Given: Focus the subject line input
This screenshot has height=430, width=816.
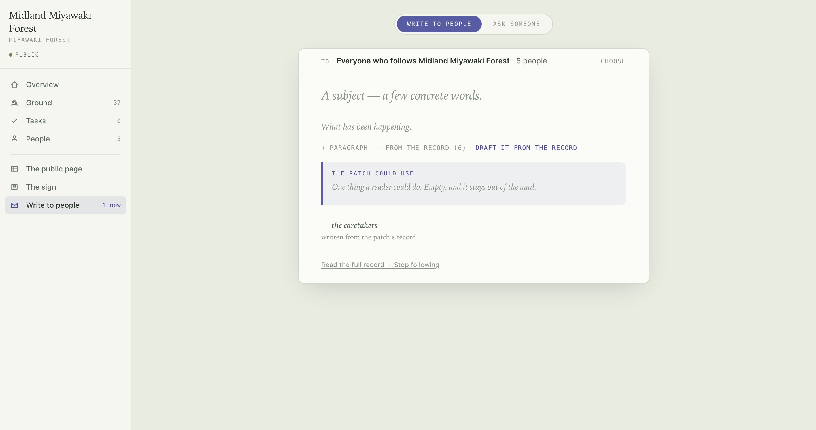Looking at the screenshot, I should pyautogui.click(x=473, y=96).
